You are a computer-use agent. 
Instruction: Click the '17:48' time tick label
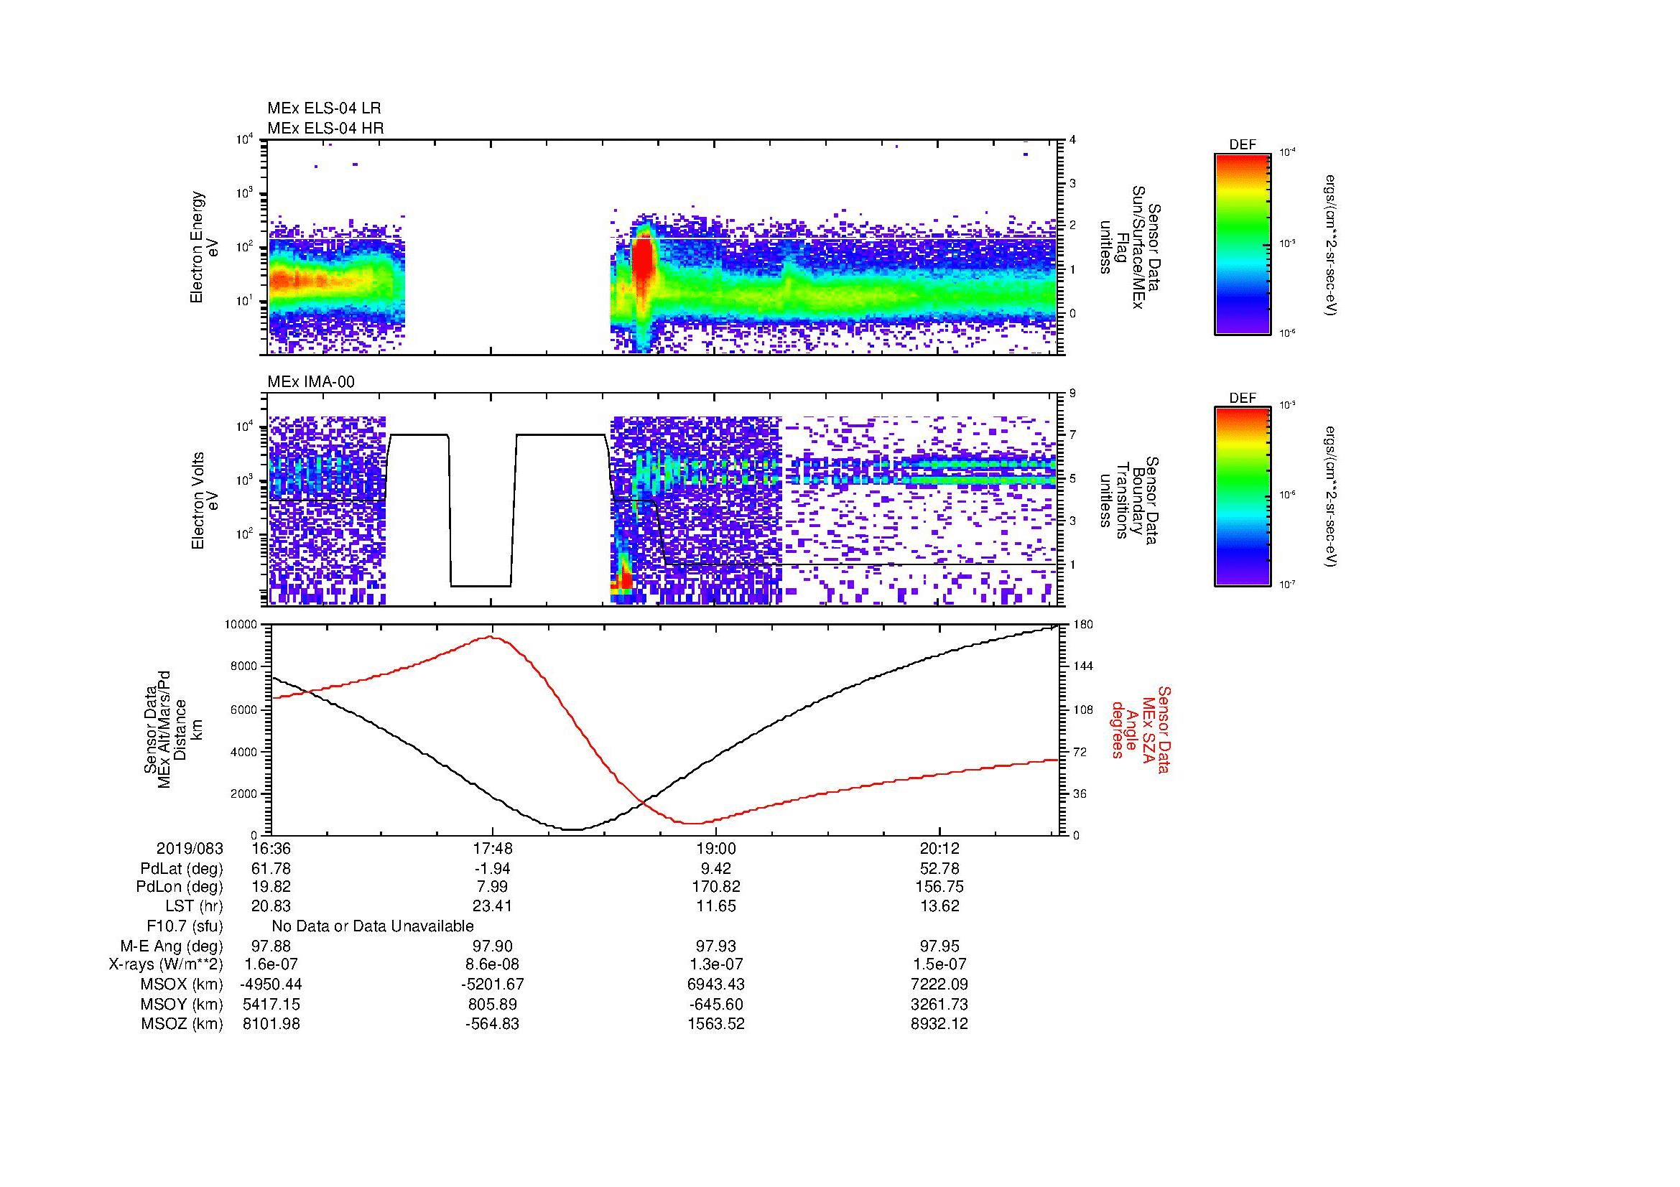point(493,849)
